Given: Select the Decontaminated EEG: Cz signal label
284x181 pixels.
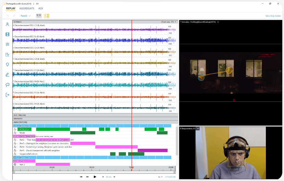Looking at the screenshot, I should coord(29,48).
